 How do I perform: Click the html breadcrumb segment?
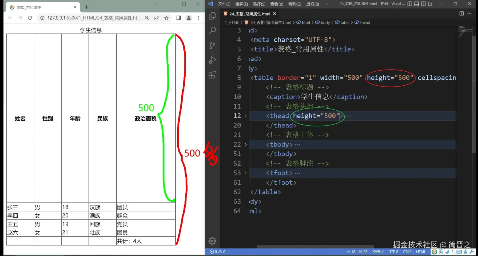point(303,23)
